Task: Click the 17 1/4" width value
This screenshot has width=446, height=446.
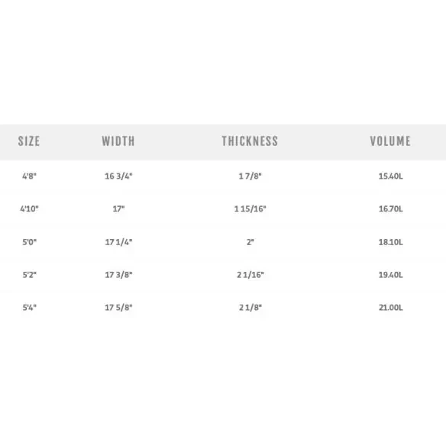Action: pos(118,242)
